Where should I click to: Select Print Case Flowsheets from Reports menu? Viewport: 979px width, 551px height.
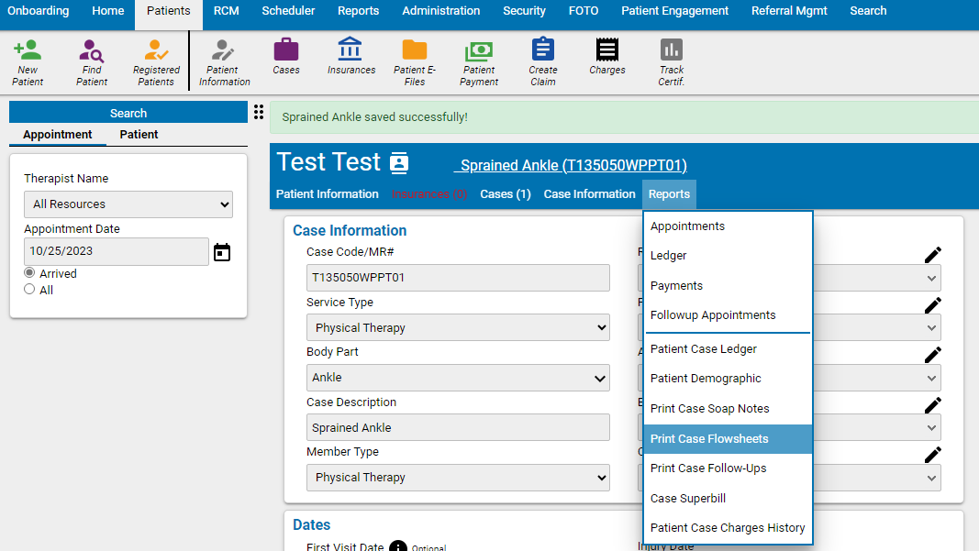[x=707, y=438]
